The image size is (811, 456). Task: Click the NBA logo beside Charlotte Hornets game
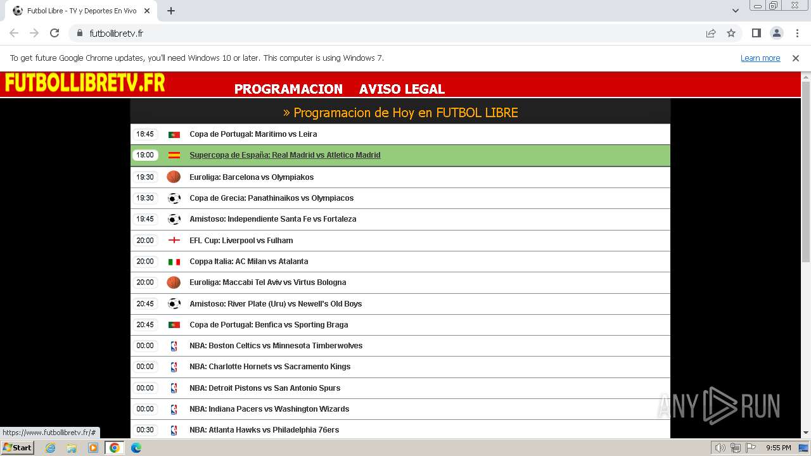point(174,367)
